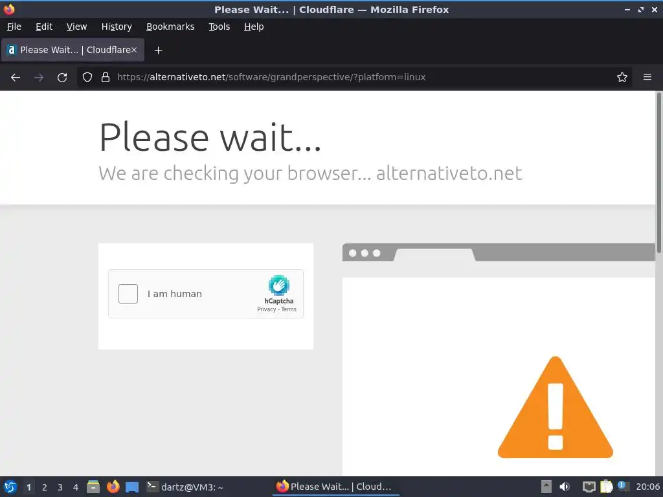Open the Edit menu
663x497 pixels.
[x=44, y=27]
